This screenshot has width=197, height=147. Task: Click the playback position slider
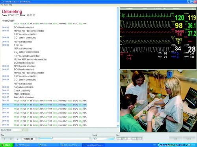coord(64,138)
